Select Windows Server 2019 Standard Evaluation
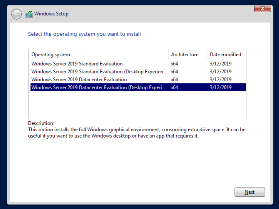The image size is (279, 209). [77, 64]
